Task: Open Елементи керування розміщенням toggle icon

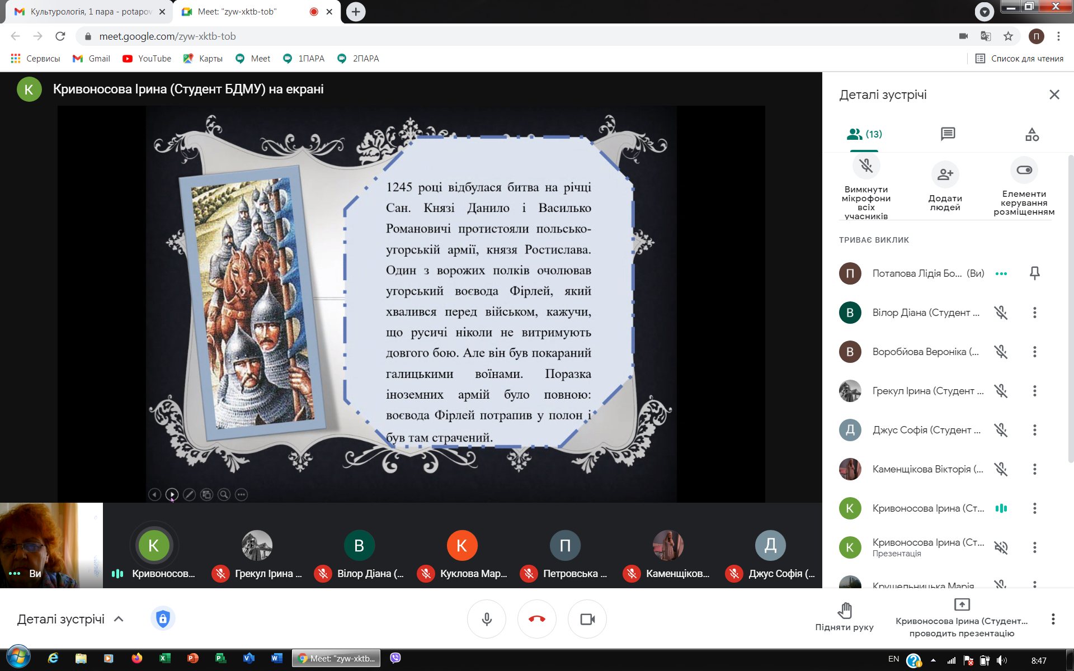Action: point(1024,170)
